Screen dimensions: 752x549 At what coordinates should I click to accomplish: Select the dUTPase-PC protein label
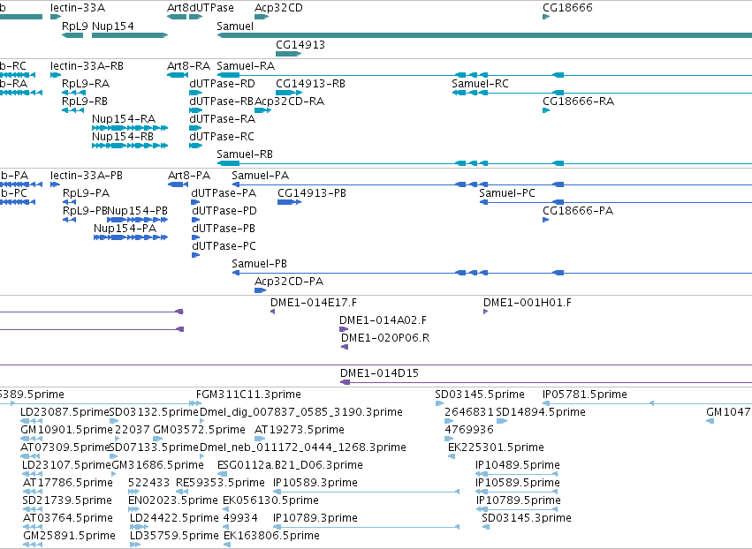pyautogui.click(x=224, y=245)
